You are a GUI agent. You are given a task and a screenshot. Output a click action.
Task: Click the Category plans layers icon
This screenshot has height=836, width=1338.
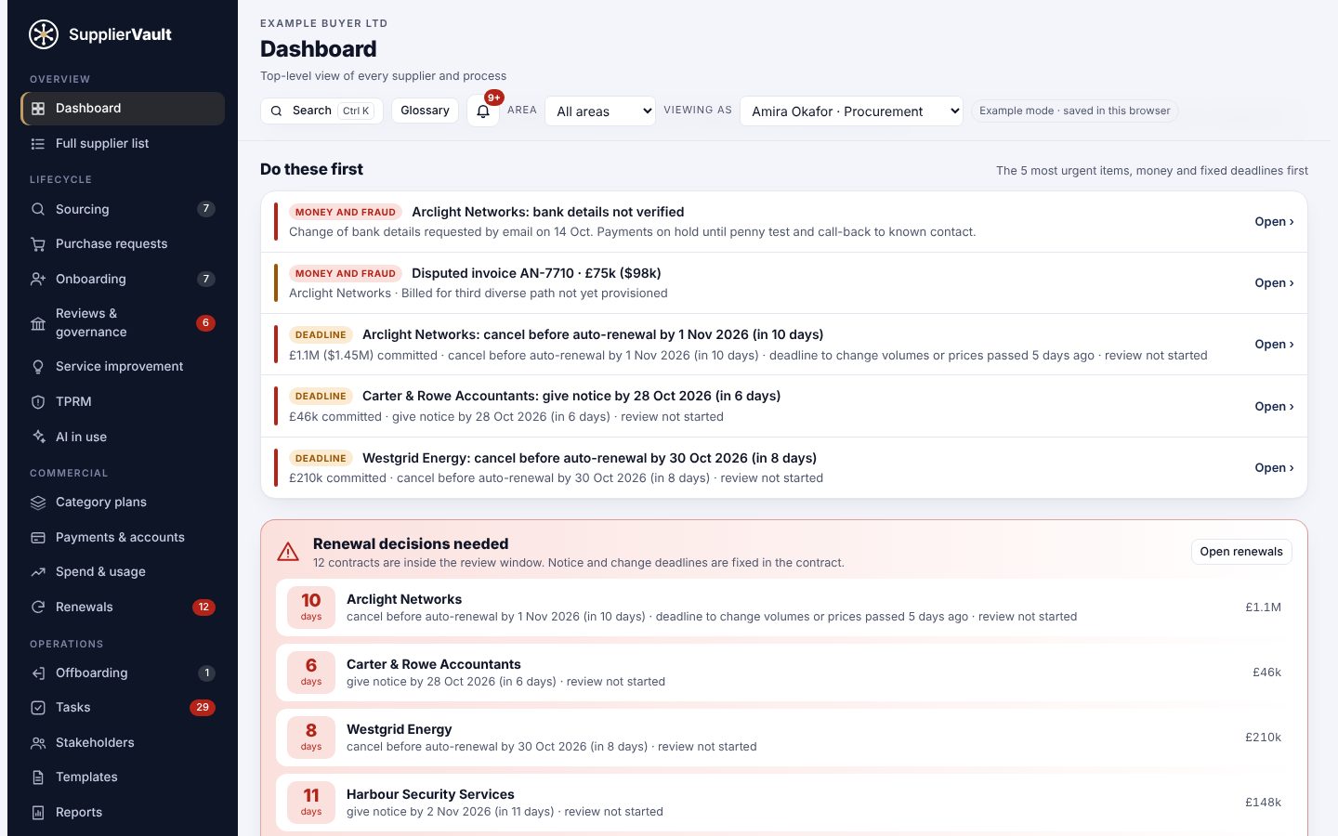[38, 503]
